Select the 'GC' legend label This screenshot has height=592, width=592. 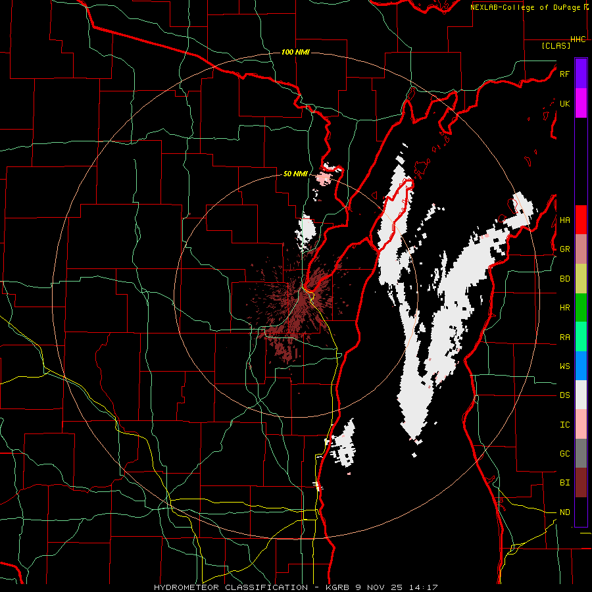coord(564,454)
